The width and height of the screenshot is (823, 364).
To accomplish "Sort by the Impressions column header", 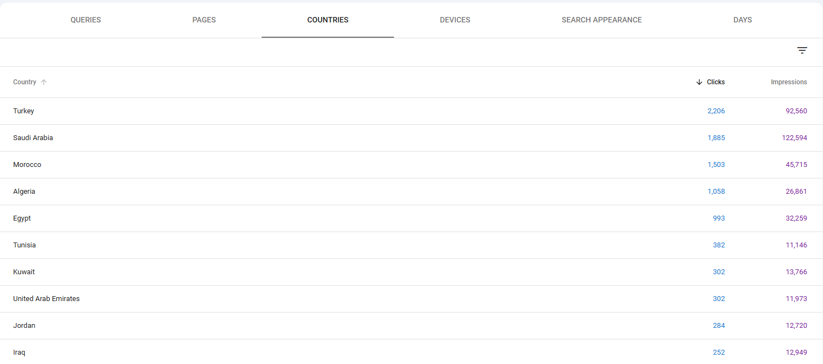I will point(789,82).
